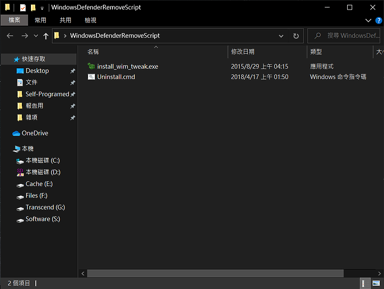Go up one folder level with the up arrow
The height and width of the screenshot is (289, 384).
click(46, 36)
